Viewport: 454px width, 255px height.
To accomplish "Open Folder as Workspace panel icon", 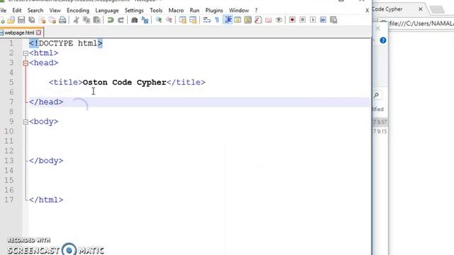I will click(268, 20).
